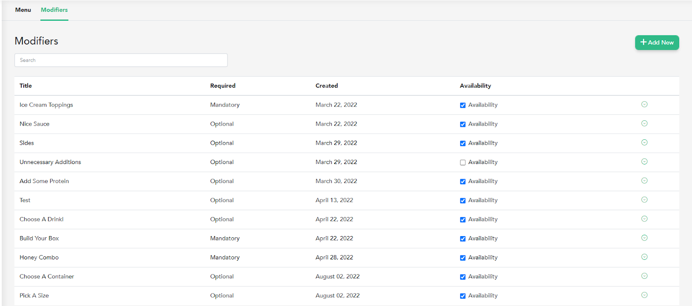Open the Unnecessary Additions row chevron
692x306 pixels.
coord(644,161)
